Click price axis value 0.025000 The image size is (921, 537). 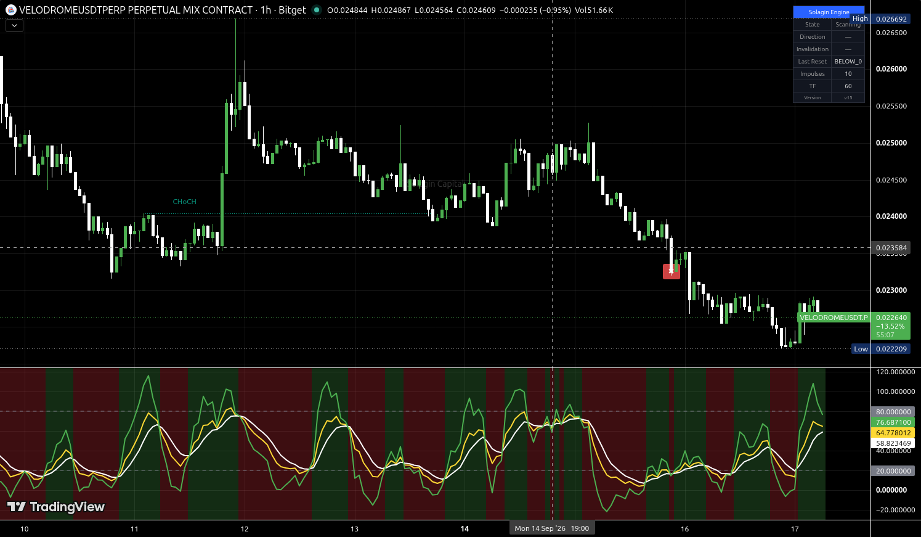click(x=891, y=143)
